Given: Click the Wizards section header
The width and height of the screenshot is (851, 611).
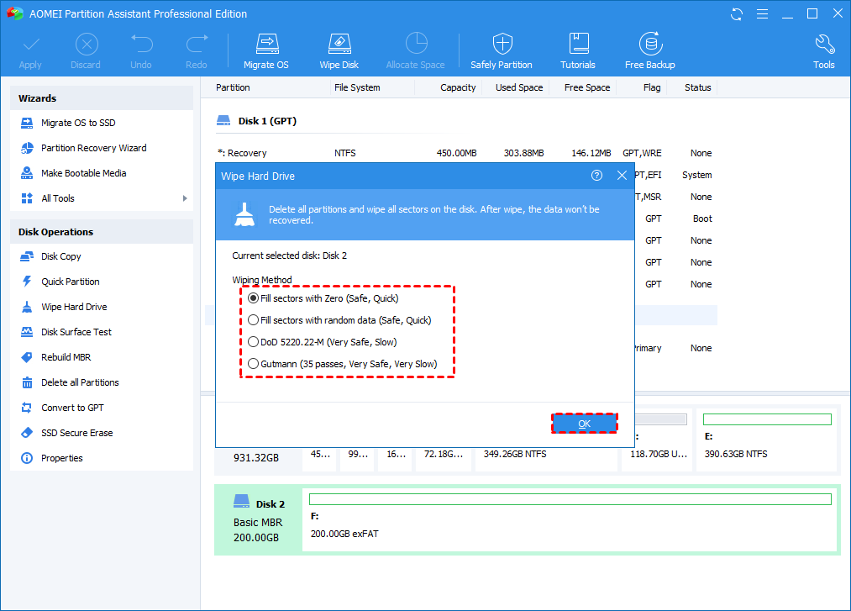Looking at the screenshot, I should tap(102, 98).
